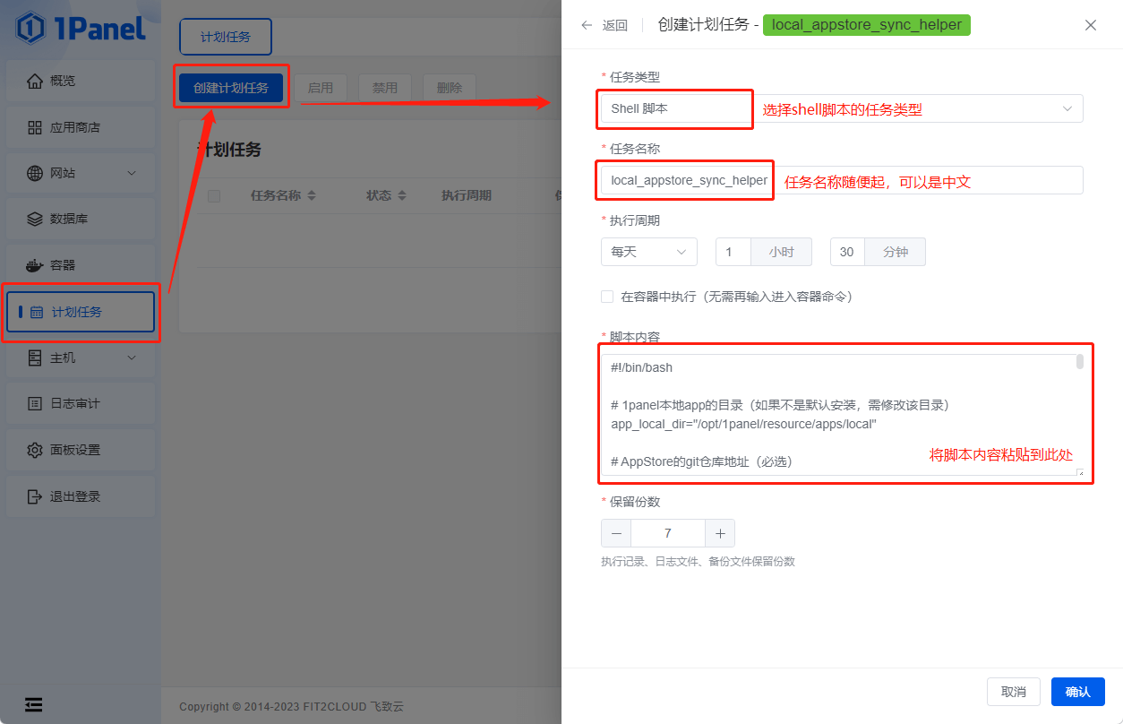This screenshot has height=724, width=1123.
Task: Select 日志审计 in the sidebar
Action: (x=81, y=404)
